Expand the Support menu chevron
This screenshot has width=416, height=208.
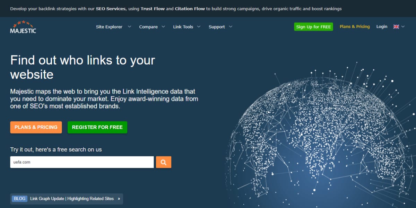pyautogui.click(x=231, y=27)
